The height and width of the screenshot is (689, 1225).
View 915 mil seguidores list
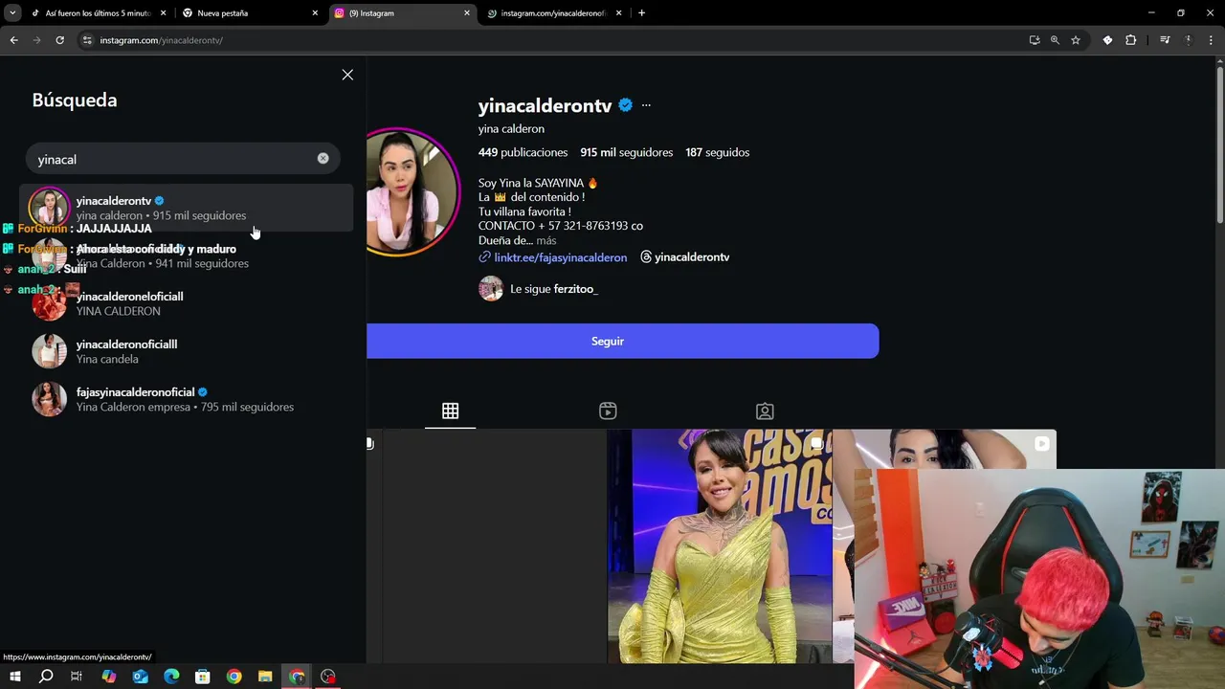[626, 152]
